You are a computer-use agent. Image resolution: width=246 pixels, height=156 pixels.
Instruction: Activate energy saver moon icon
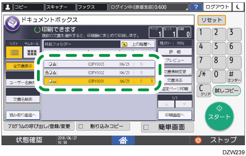click(x=238, y=7)
